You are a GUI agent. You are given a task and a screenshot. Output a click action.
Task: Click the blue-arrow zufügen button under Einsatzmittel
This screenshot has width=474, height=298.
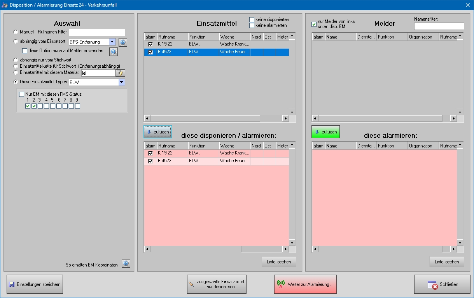[157, 132]
